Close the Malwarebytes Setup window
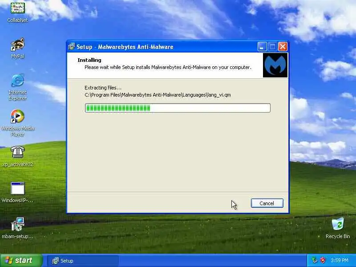Screen dimensions: 356x267 [283, 47]
